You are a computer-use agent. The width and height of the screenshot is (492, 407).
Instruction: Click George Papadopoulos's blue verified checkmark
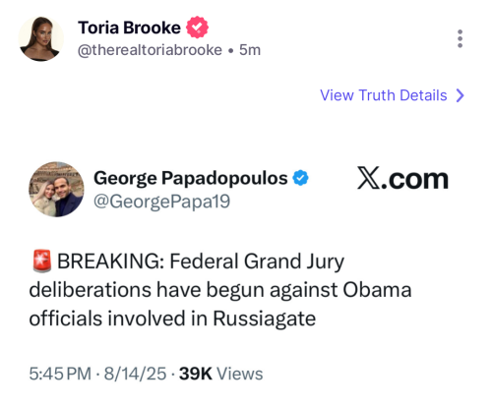click(x=300, y=178)
